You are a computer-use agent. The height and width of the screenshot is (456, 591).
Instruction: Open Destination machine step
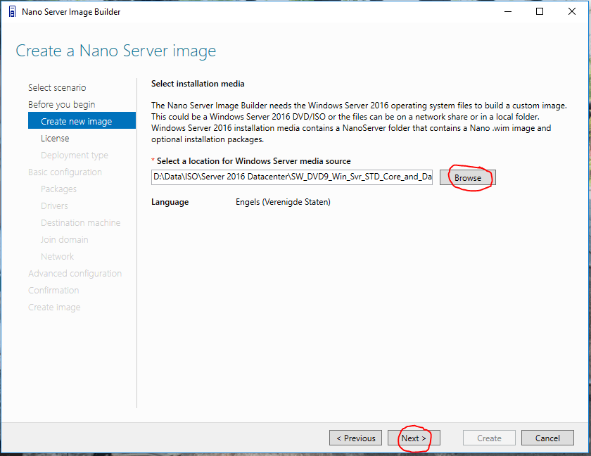pos(81,223)
